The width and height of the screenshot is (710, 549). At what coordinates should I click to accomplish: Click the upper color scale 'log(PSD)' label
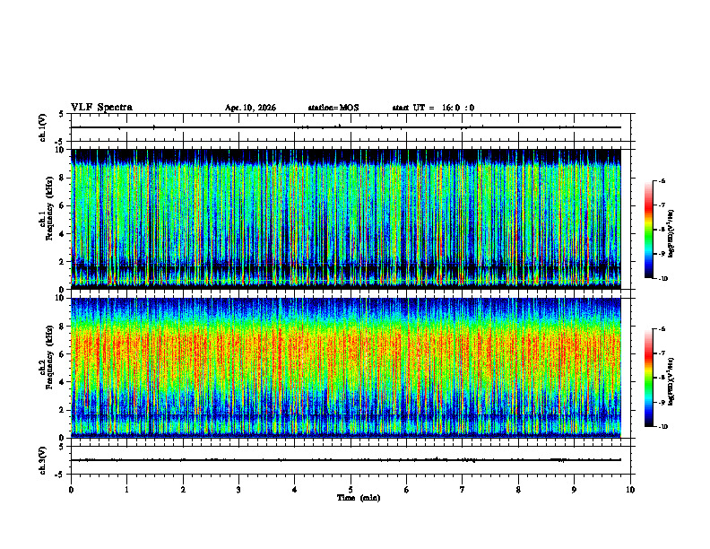[x=671, y=233]
